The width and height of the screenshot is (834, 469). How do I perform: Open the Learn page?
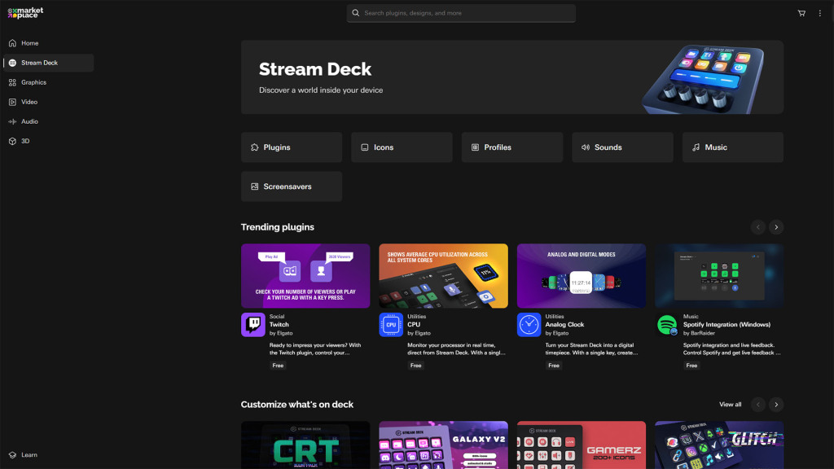pos(48,455)
